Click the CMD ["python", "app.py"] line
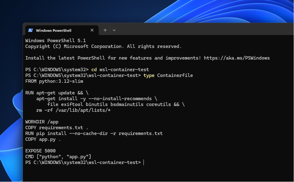The height and width of the screenshot is (182, 294). [x=58, y=157]
